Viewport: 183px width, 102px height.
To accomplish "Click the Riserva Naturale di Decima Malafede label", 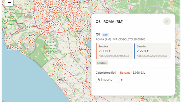I will pyautogui.click(x=51, y=47).
